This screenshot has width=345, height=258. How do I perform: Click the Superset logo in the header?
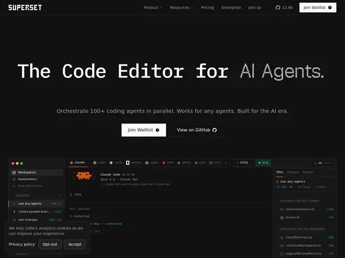(x=25, y=8)
